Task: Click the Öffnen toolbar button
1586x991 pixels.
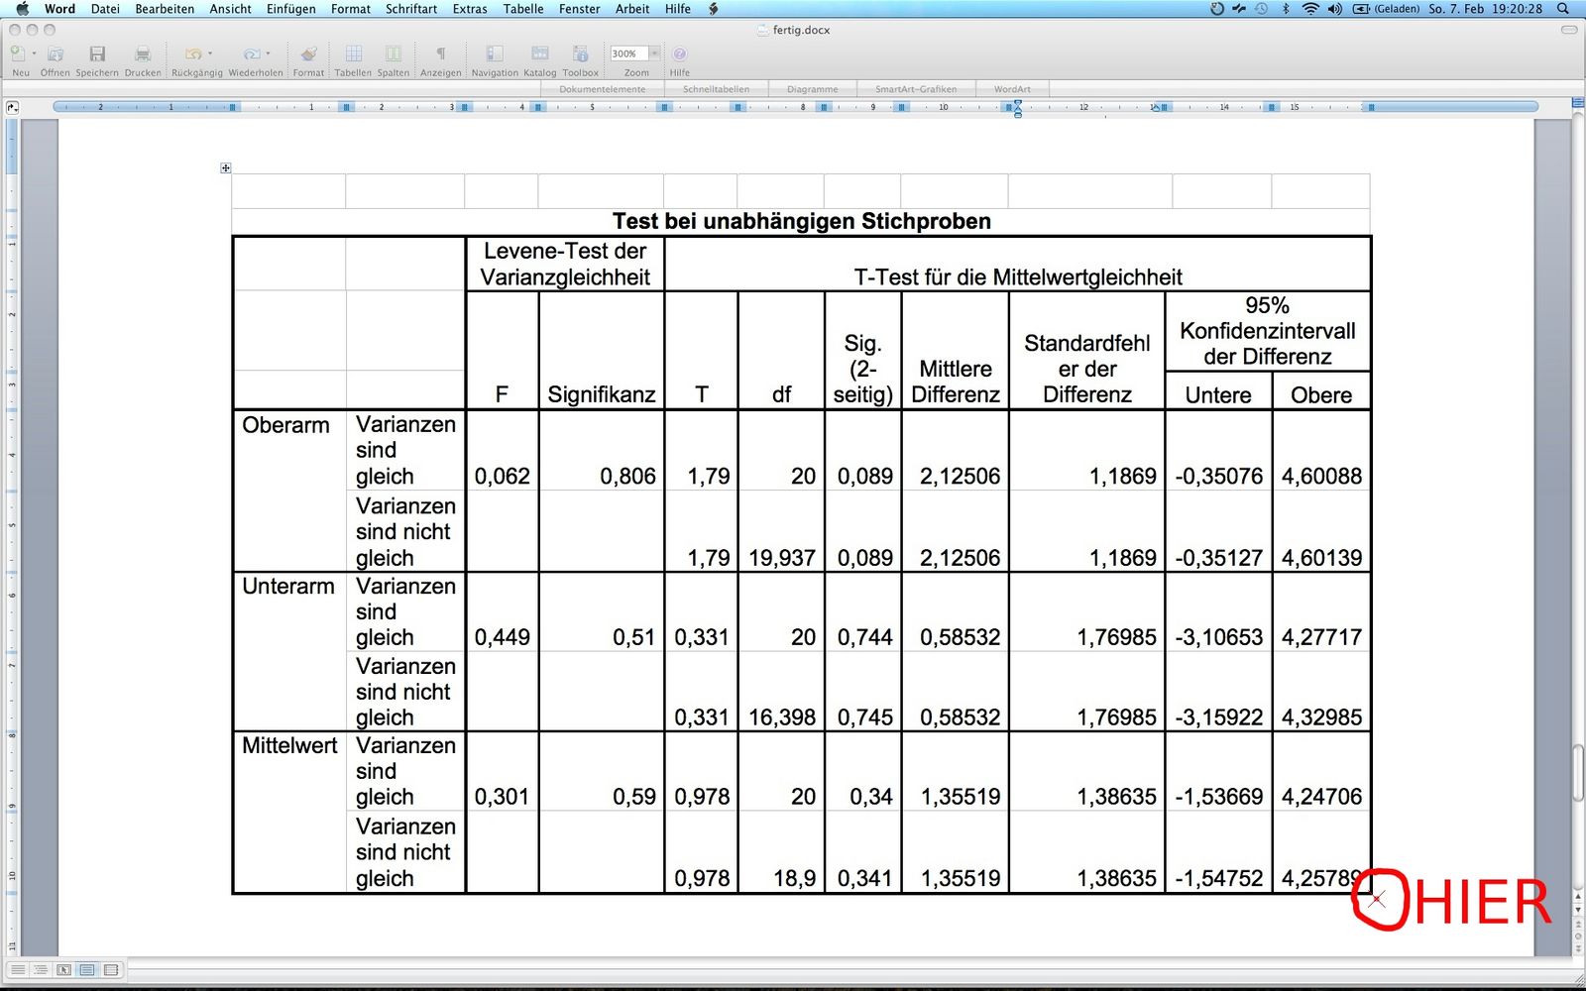Action: [x=56, y=55]
